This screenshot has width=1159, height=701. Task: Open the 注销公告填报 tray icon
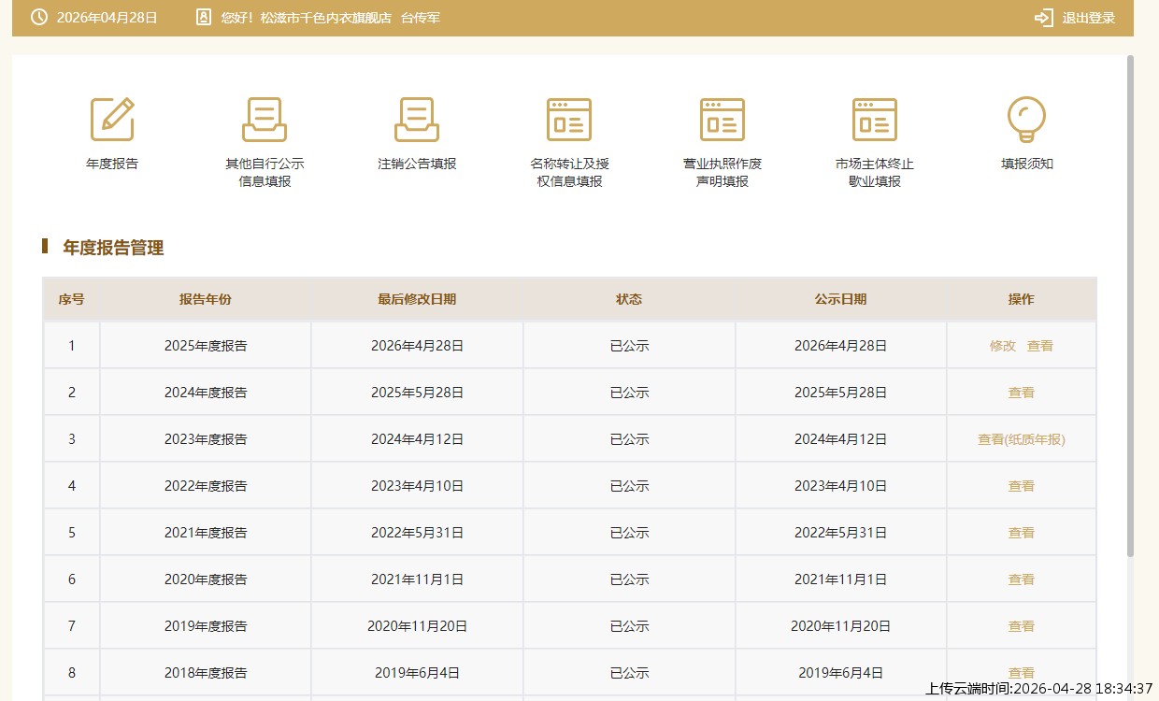[x=417, y=120]
